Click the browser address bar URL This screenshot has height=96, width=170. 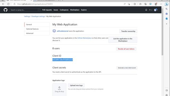pyautogui.click(x=35, y=4)
